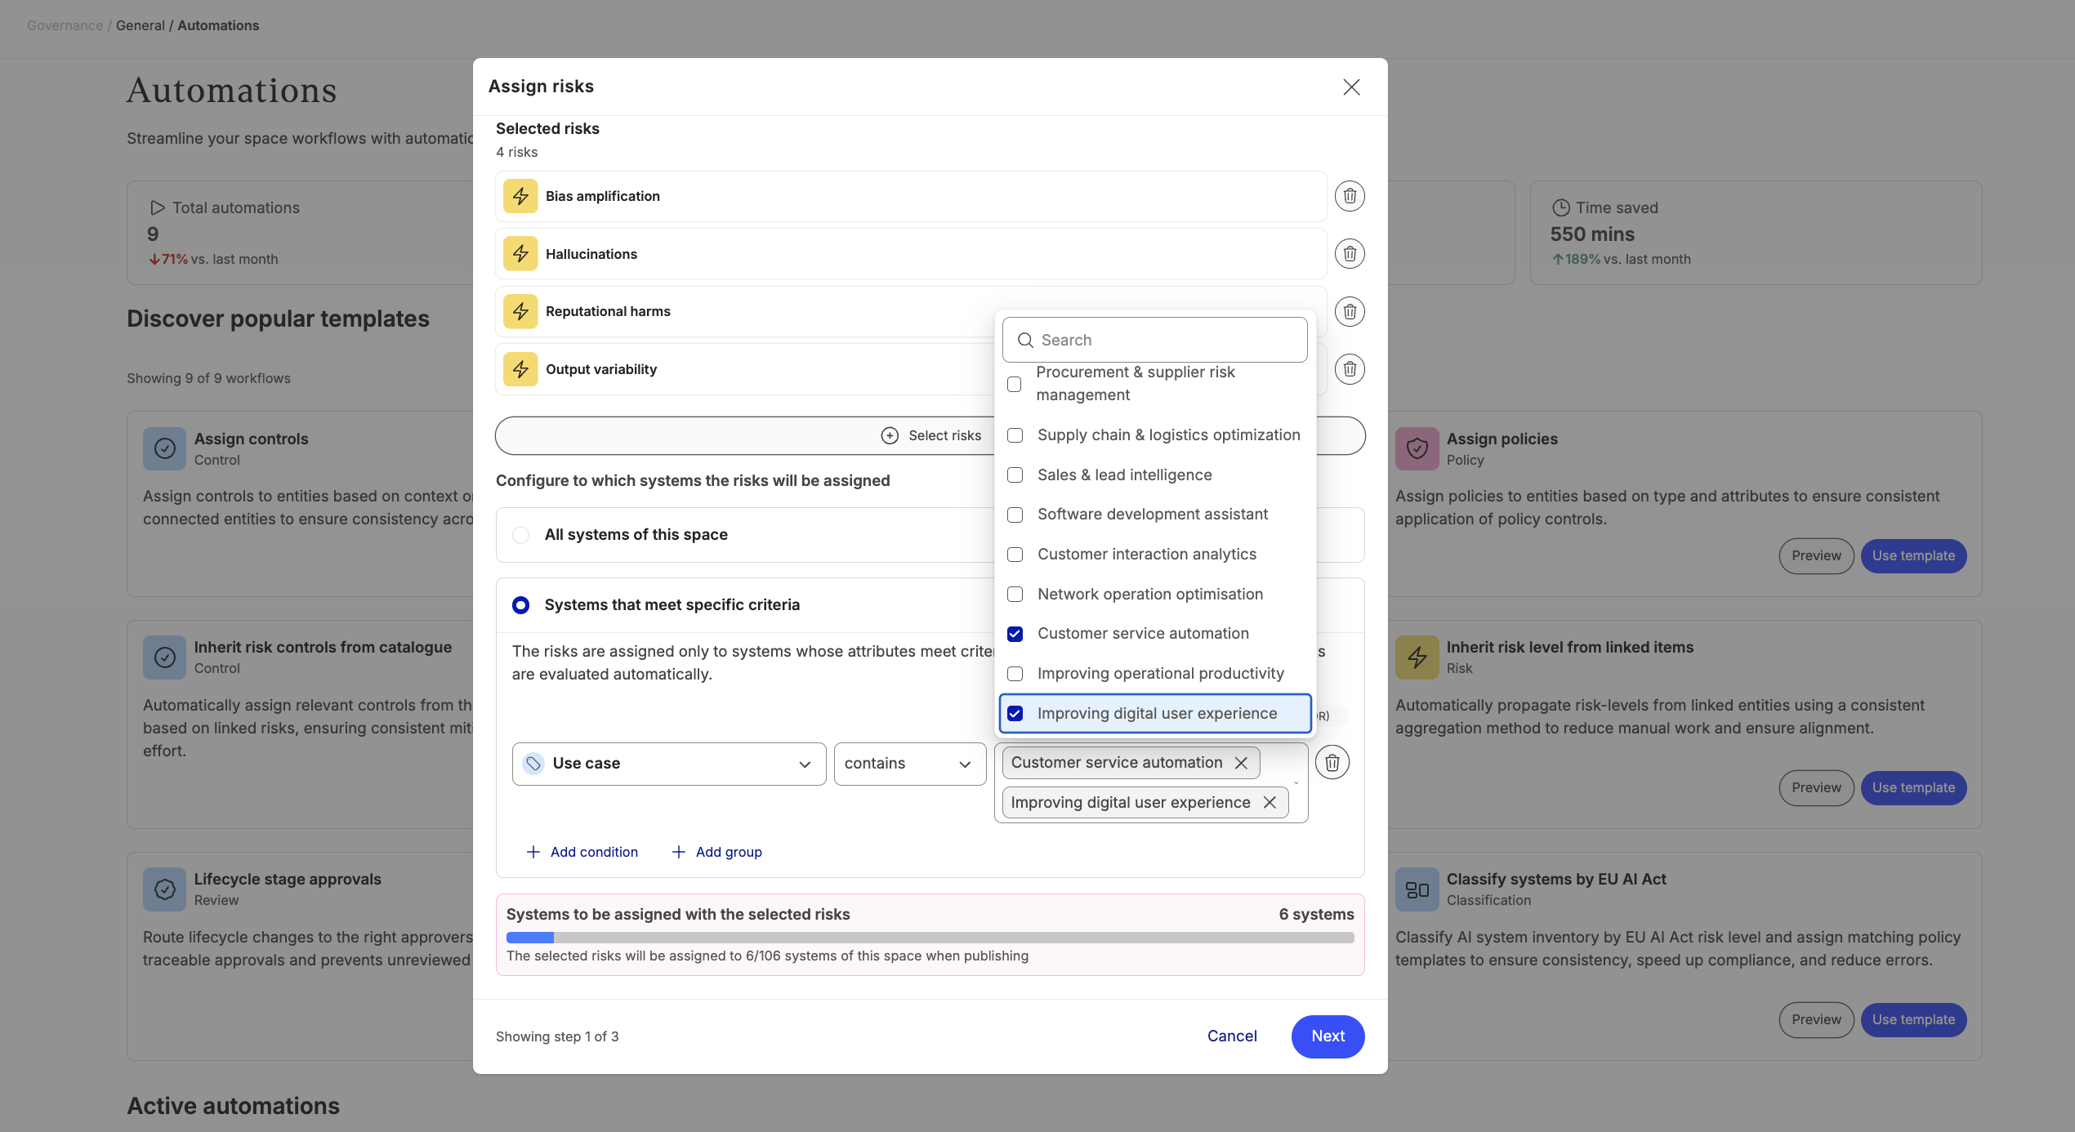Click the Add condition plus icon
Screen dimensions: 2075x1132
click(533, 852)
